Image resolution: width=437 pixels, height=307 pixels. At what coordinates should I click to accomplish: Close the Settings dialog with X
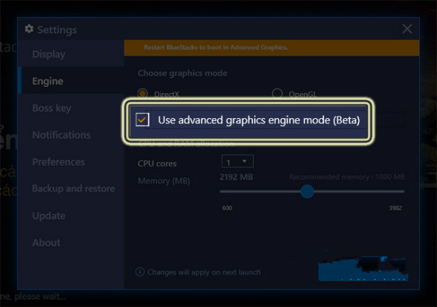click(x=407, y=29)
